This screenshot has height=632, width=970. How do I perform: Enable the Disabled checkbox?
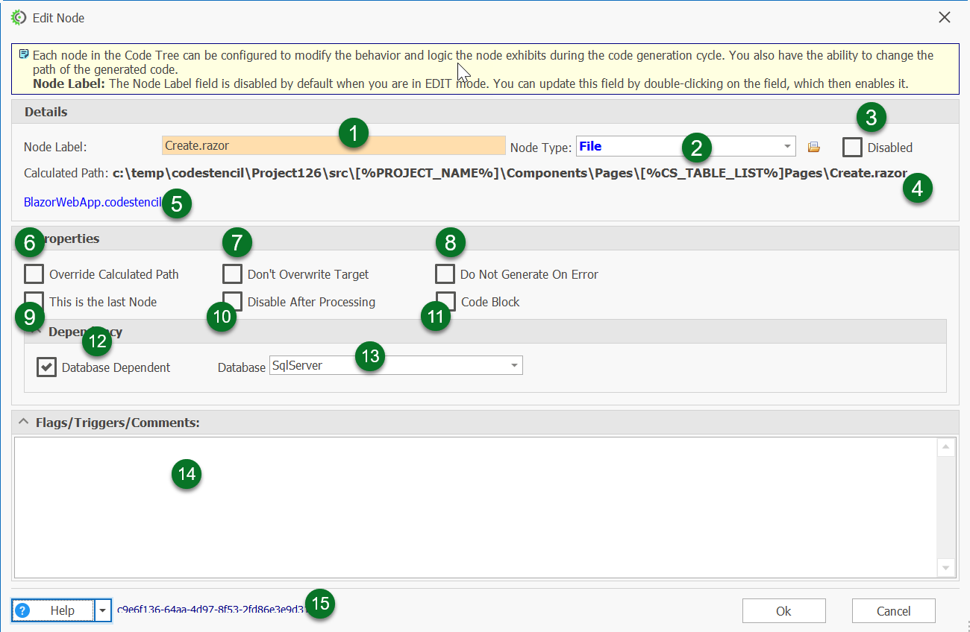tap(852, 148)
